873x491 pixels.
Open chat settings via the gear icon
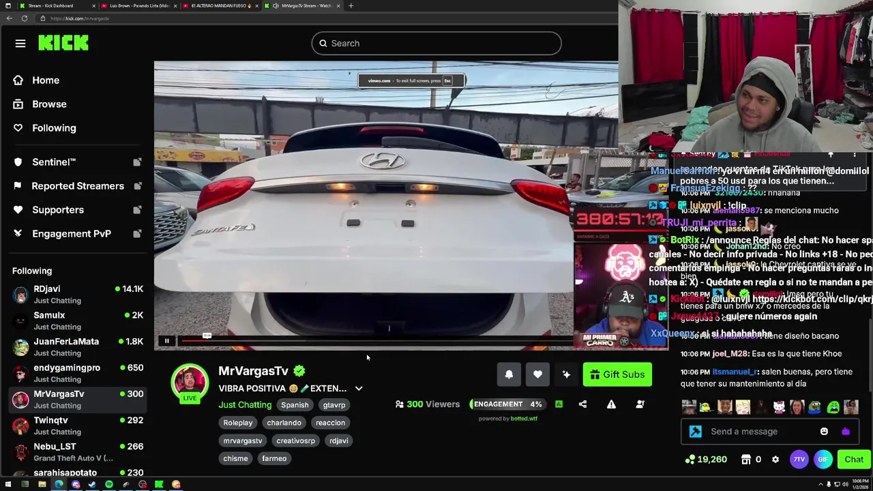coord(775,460)
